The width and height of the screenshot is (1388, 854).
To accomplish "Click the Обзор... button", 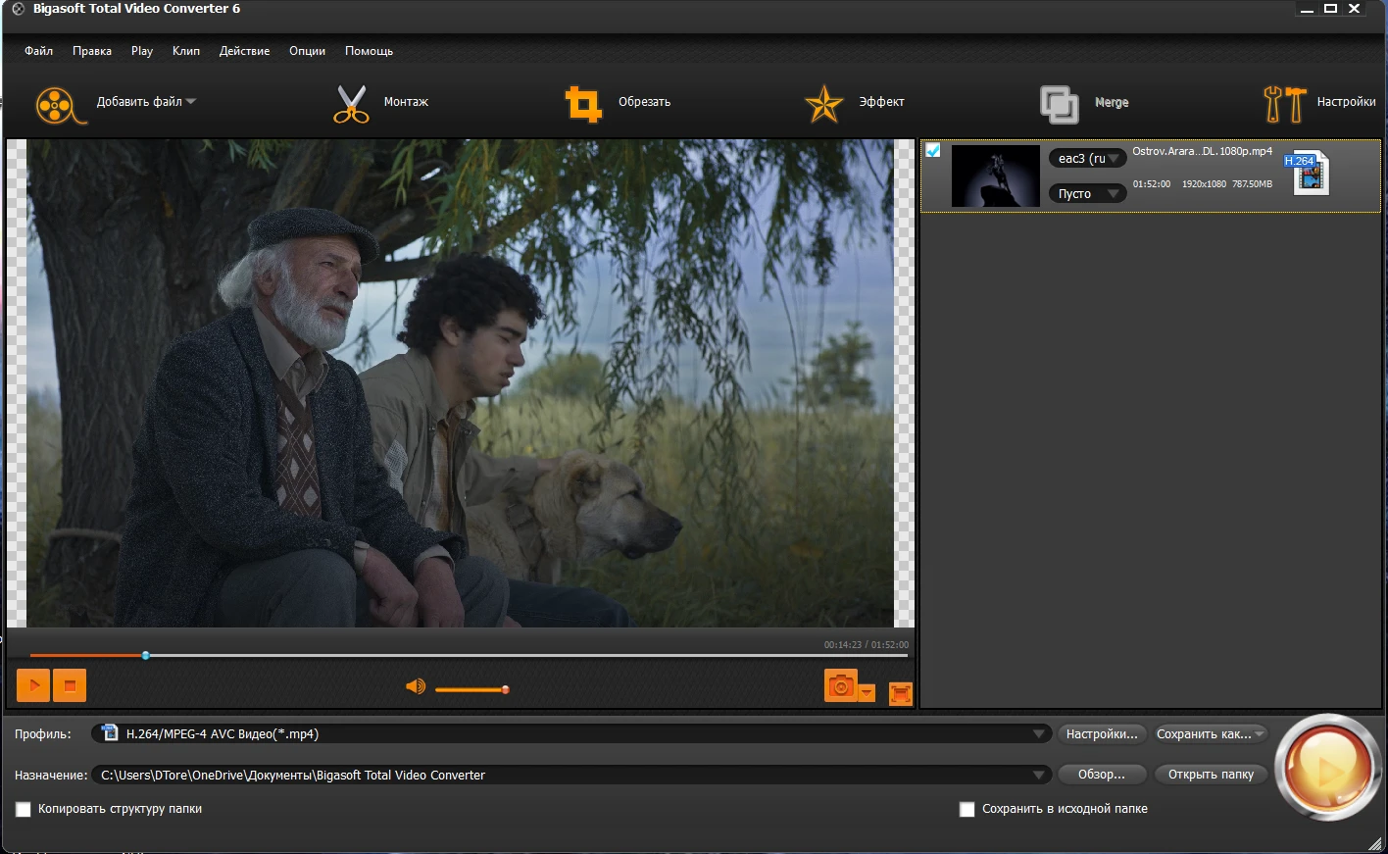I will (x=1101, y=775).
